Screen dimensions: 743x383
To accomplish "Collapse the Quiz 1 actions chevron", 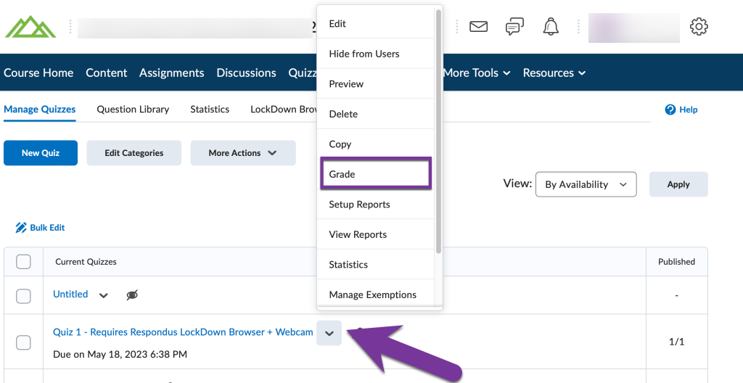I will click(x=329, y=333).
